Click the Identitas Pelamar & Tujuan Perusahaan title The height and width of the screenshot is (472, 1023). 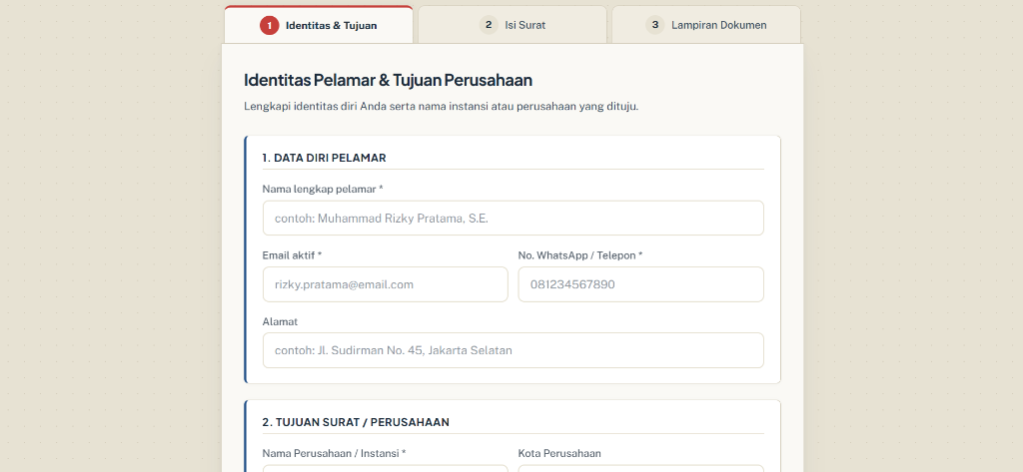click(x=389, y=80)
